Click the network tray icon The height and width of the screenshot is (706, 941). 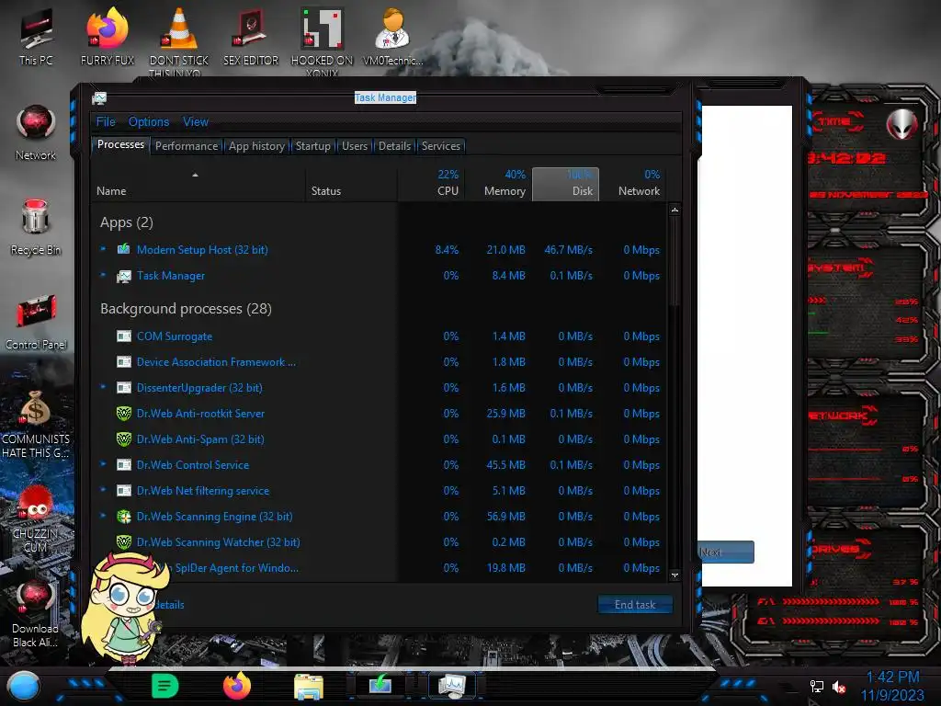point(817,686)
